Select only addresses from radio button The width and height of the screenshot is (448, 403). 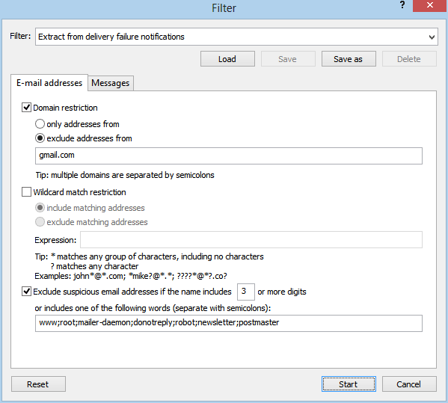coord(40,124)
